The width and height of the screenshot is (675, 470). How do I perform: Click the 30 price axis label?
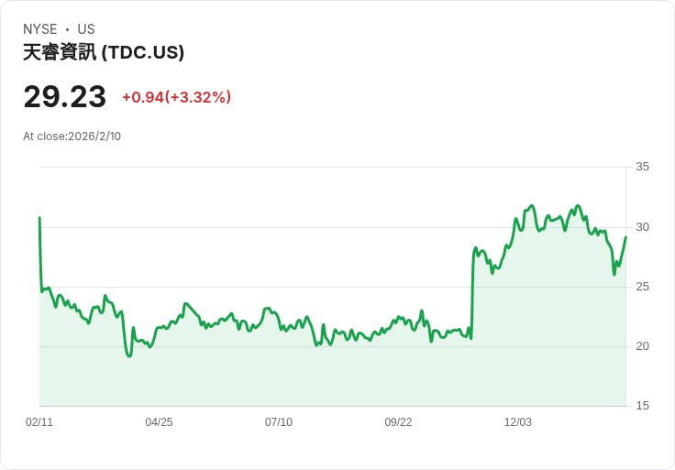click(x=642, y=227)
